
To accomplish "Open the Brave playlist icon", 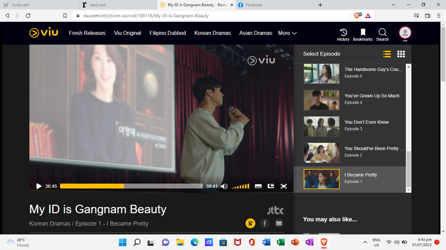I will pos(416,16).
